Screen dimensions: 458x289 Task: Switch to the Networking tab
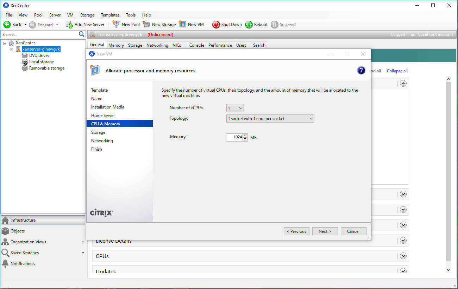click(x=157, y=45)
